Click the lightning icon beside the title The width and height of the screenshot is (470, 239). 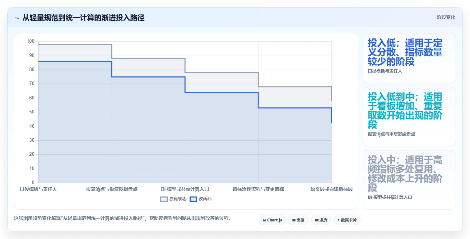(x=17, y=18)
